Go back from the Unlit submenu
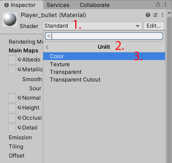The image size is (172, 163). (x=47, y=47)
